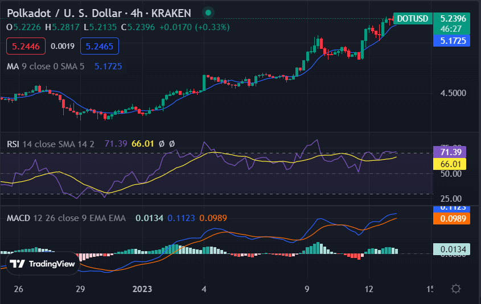Image resolution: width=481 pixels, height=304 pixels.
Task: Click the +0.0170 (+0.33%) change value
Action: tap(195, 27)
